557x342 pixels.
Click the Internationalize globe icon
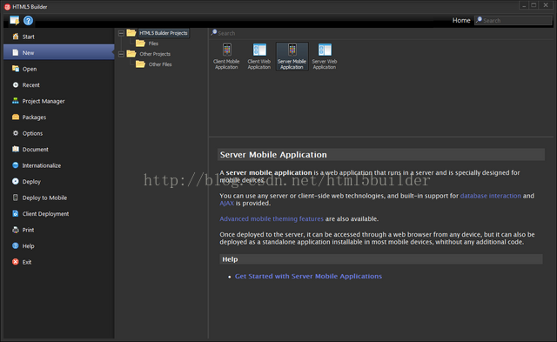[x=16, y=165]
